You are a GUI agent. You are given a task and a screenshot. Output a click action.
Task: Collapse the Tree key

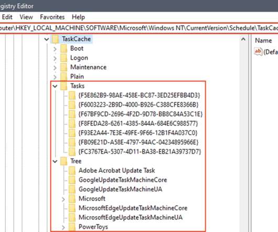tap(55, 161)
